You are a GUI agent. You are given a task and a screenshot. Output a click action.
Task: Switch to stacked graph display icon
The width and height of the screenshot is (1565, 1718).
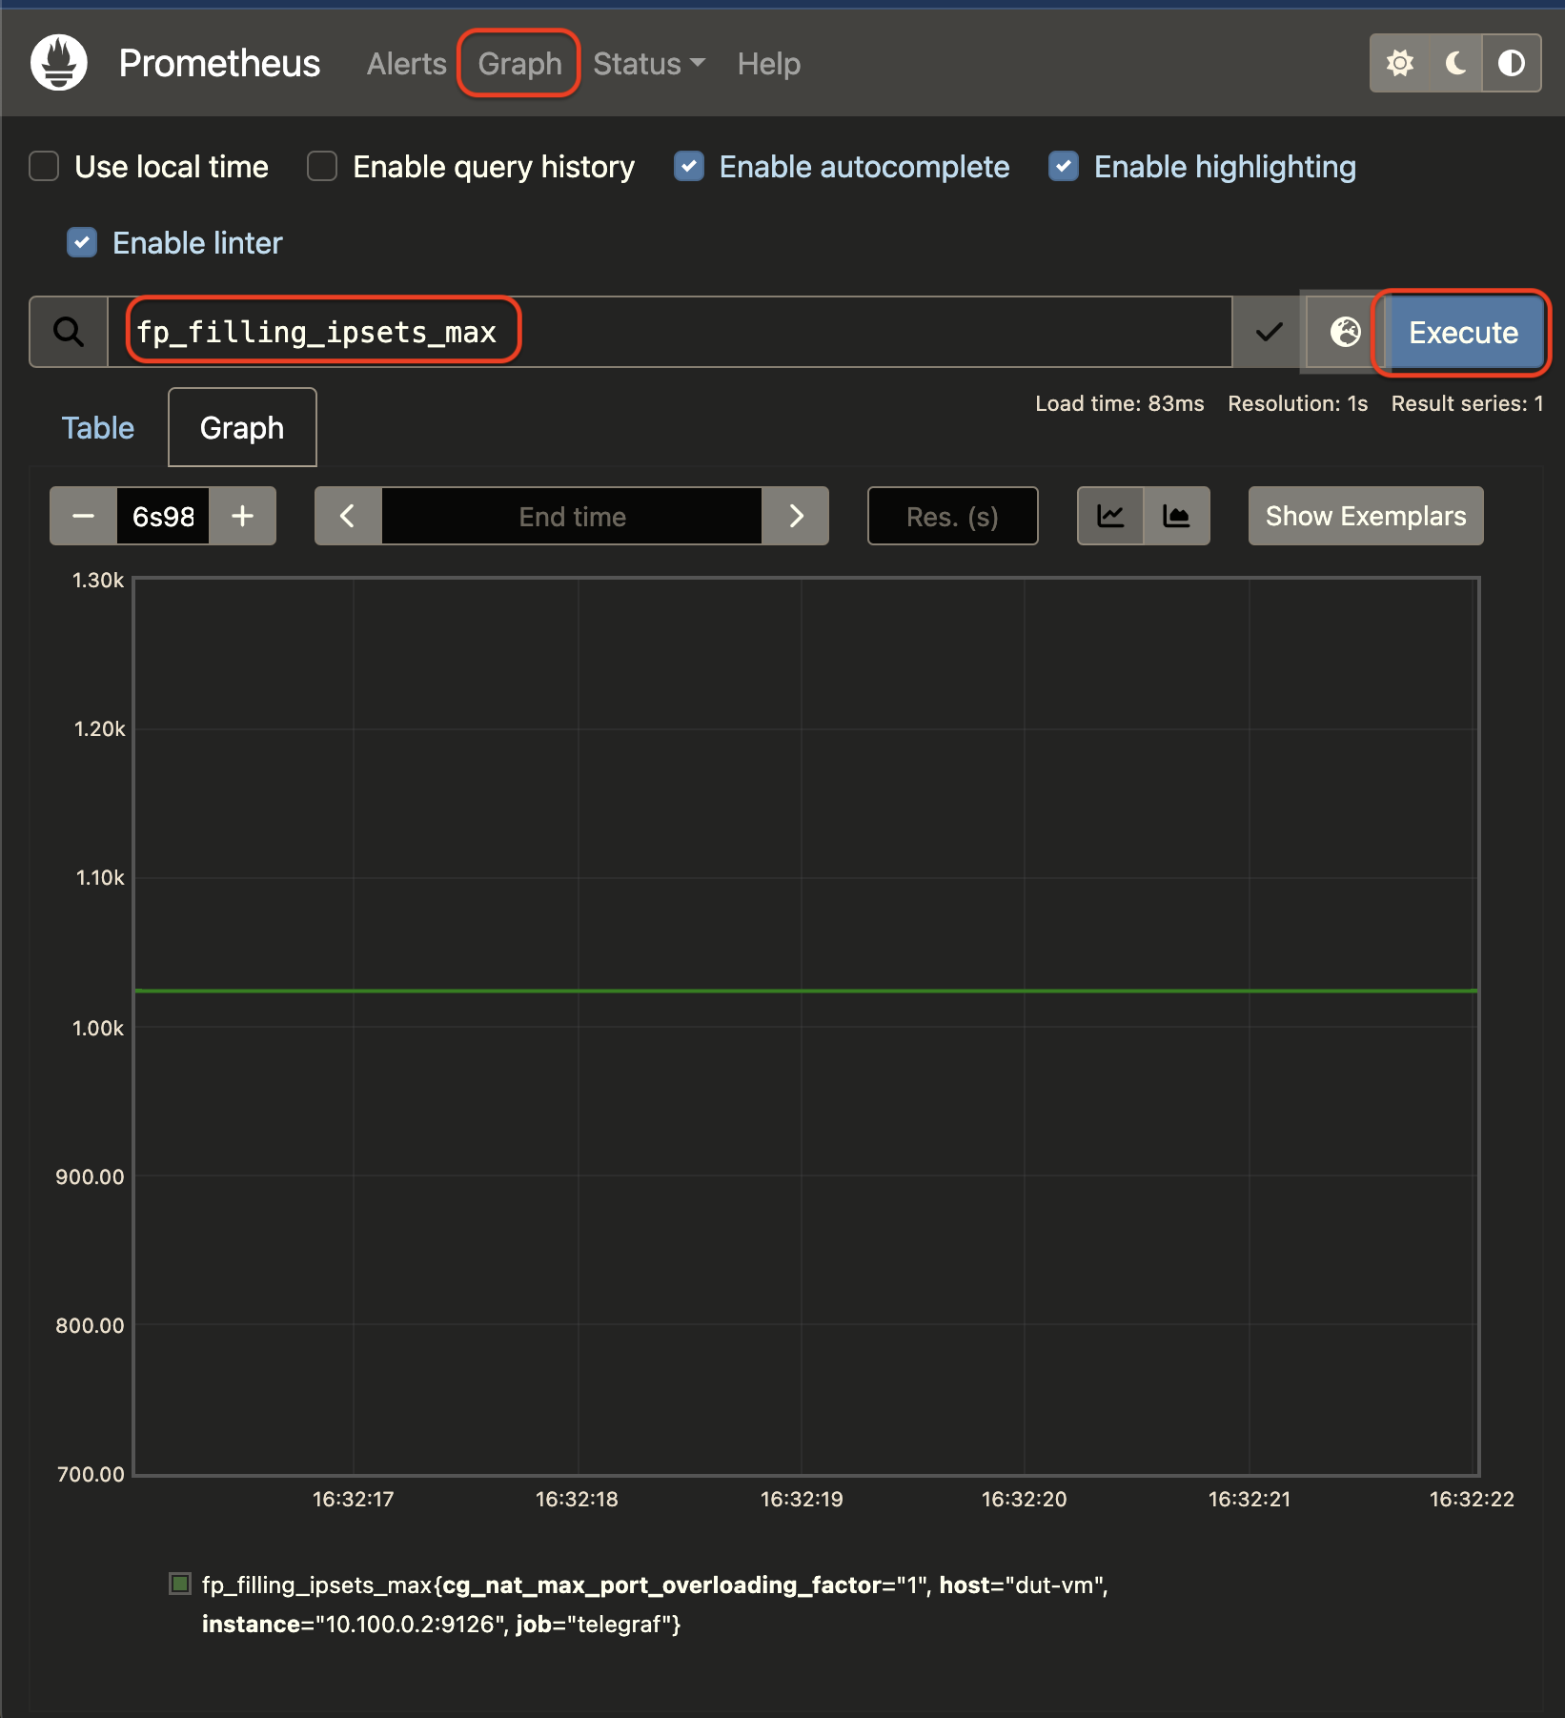(x=1176, y=516)
